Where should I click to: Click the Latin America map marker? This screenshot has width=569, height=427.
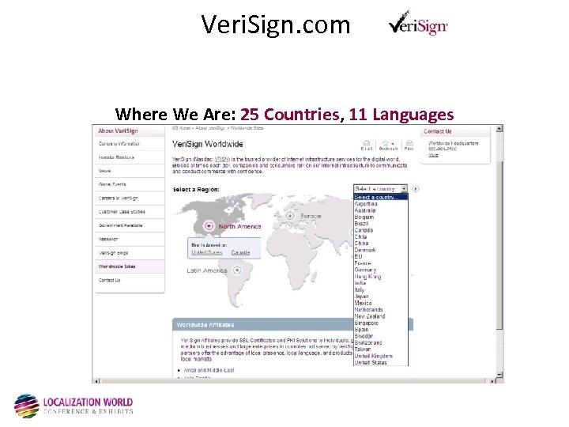(x=237, y=270)
